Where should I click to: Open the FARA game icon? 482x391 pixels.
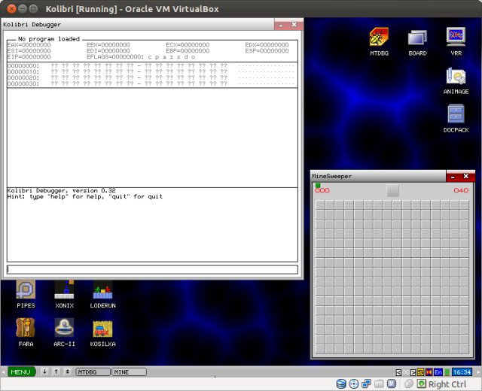[26, 328]
